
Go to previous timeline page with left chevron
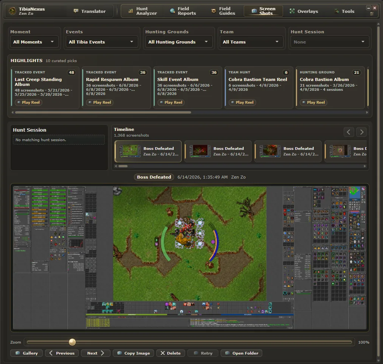[x=349, y=132]
